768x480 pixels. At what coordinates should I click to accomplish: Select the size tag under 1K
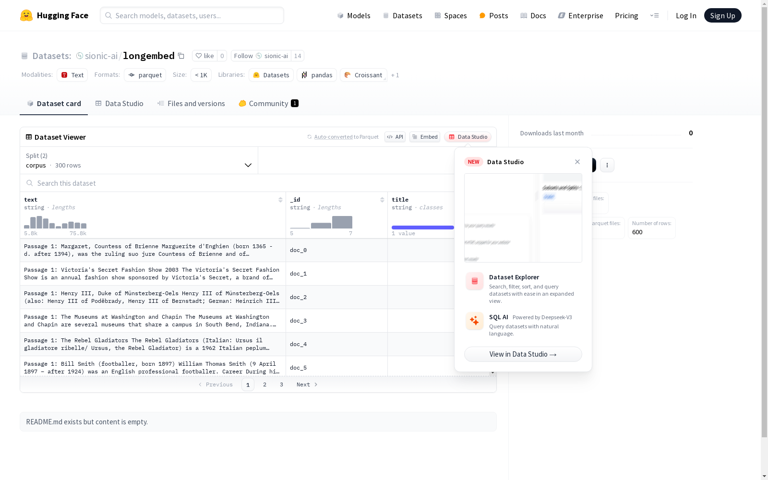click(x=201, y=75)
